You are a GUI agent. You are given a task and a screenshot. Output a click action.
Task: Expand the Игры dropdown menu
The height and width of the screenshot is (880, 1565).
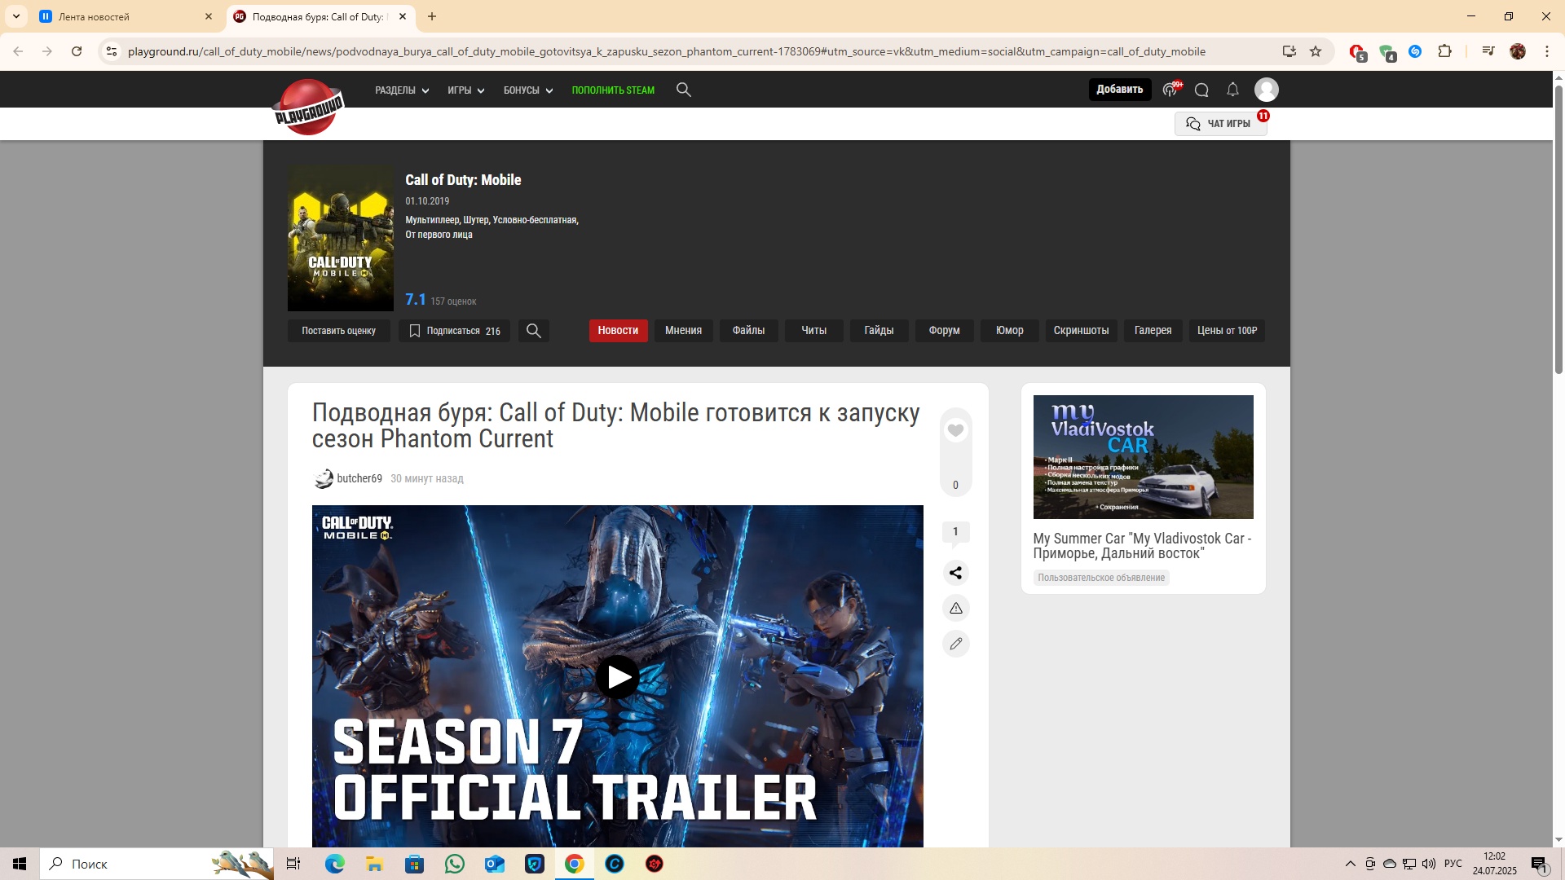[x=466, y=90]
